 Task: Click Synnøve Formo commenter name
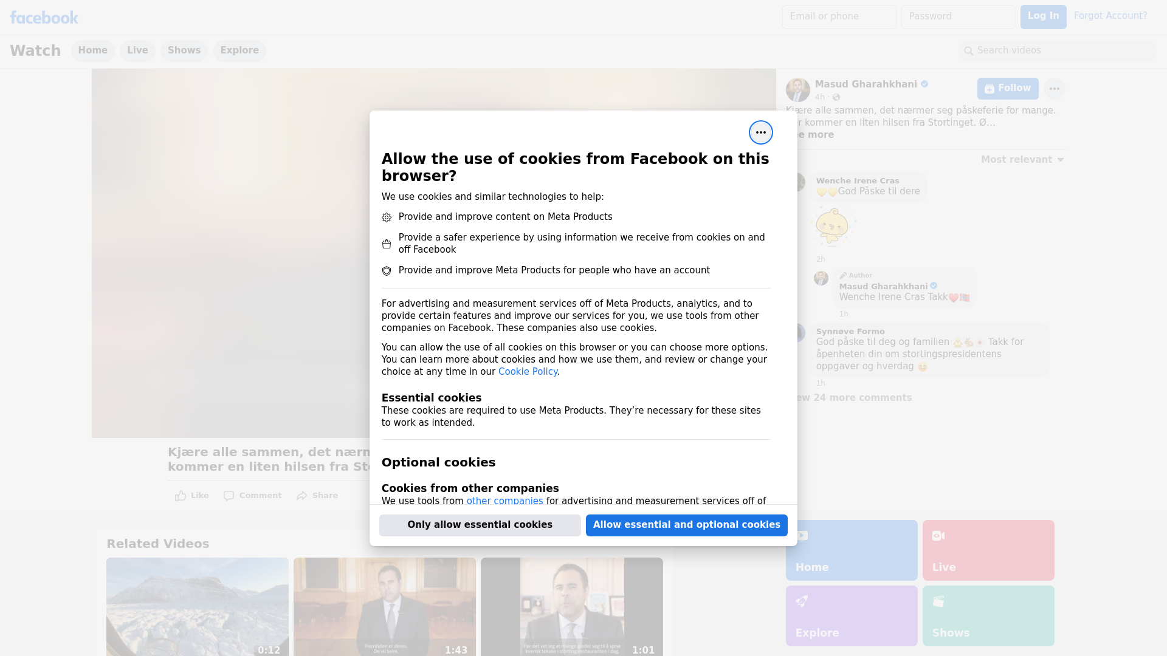(x=850, y=332)
